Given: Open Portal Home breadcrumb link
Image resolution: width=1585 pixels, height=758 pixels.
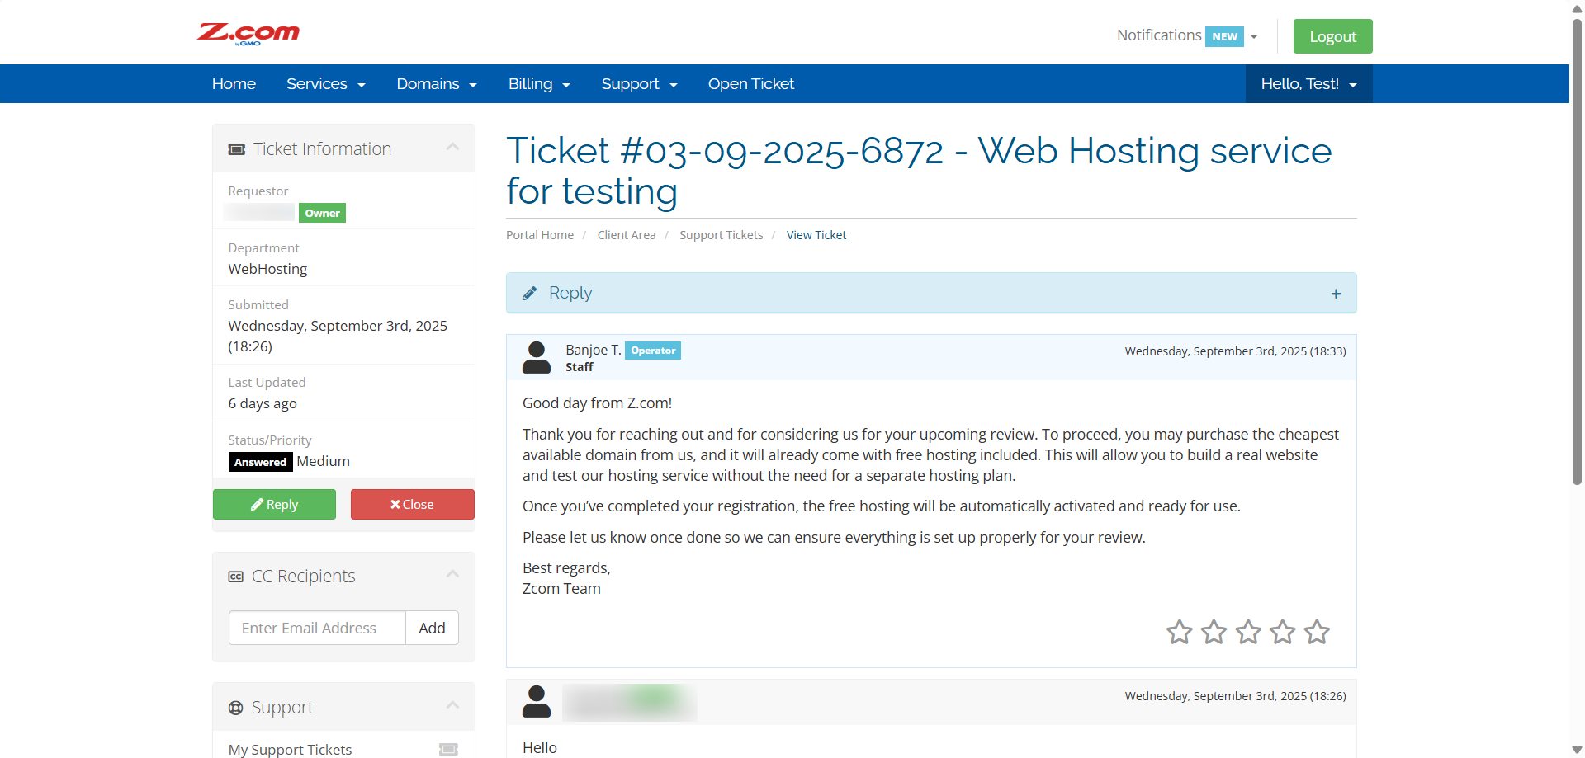Looking at the screenshot, I should coord(540,235).
